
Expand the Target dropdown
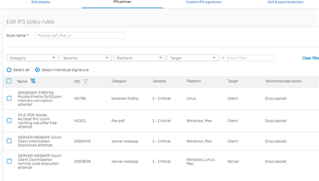tap(193, 58)
